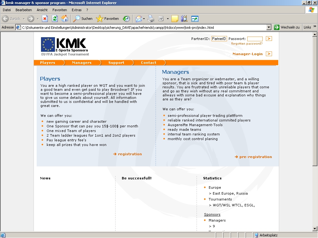The width and height of the screenshot is (318, 238).
Task: Open the Favoriten star toolbar button
Action: 107,19
